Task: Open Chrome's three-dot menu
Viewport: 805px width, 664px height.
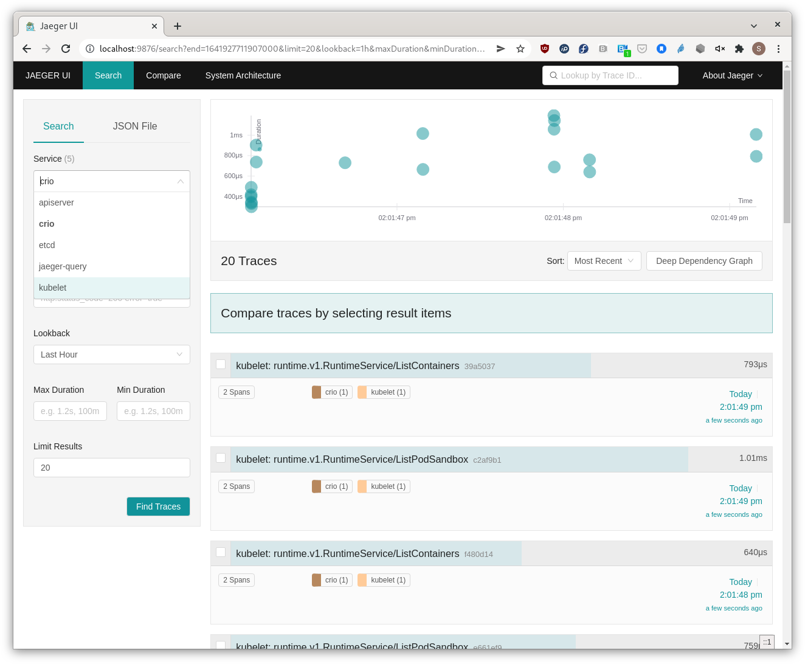Action: pyautogui.click(x=778, y=49)
